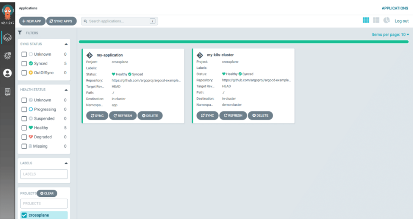
Task: Switch to tiles grid view
Action: pyautogui.click(x=366, y=20)
